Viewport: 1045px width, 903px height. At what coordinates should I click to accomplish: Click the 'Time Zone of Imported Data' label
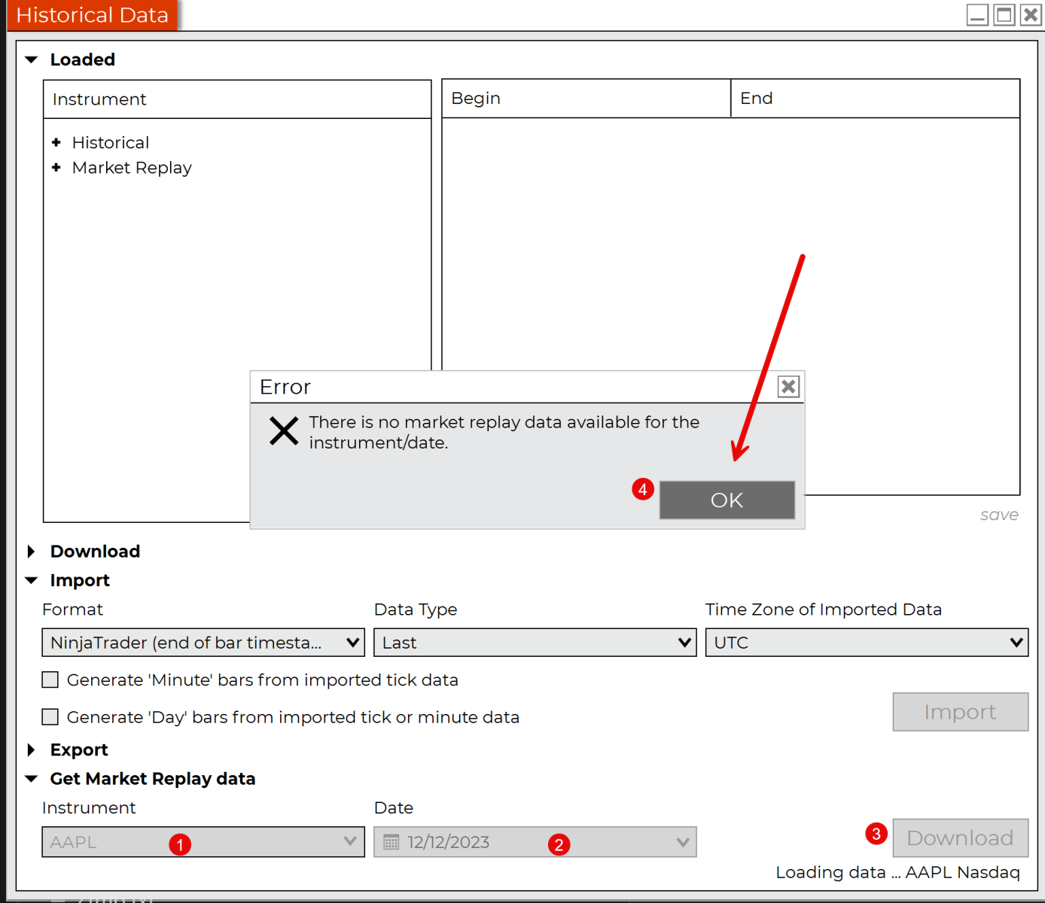[x=824, y=610]
